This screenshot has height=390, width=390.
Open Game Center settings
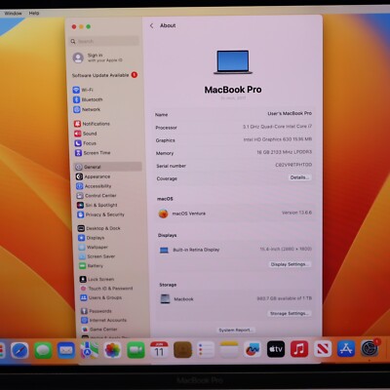[x=99, y=330]
